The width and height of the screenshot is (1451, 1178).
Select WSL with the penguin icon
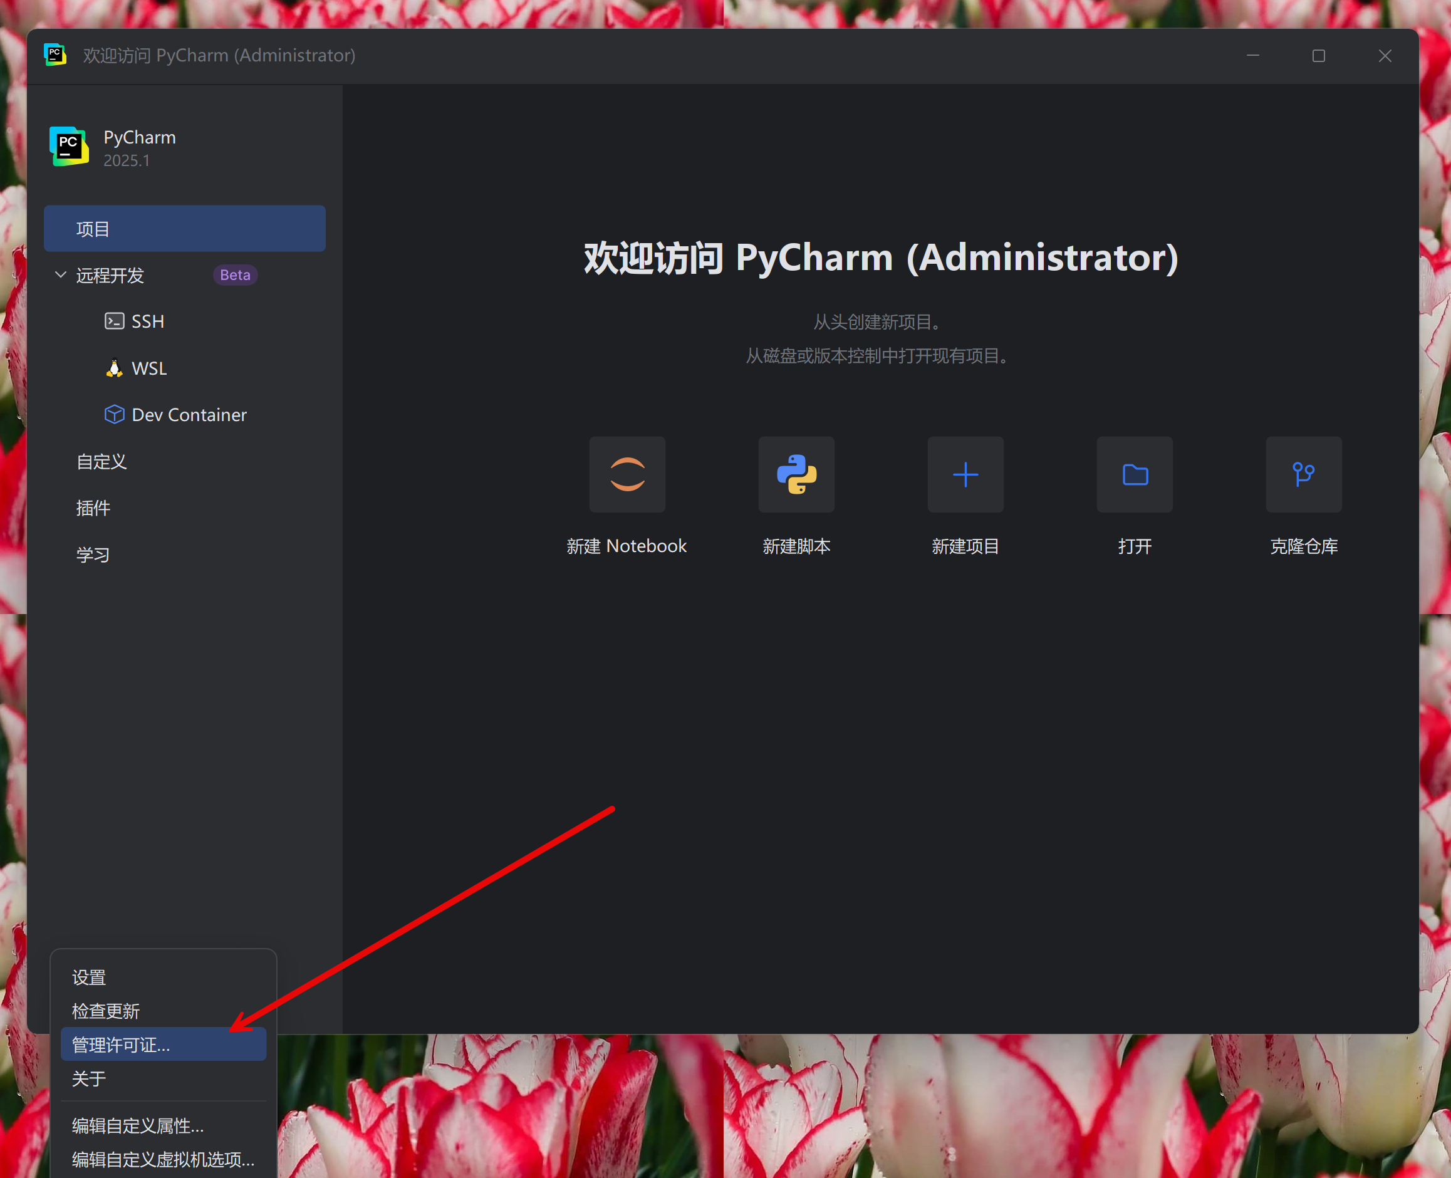(148, 368)
